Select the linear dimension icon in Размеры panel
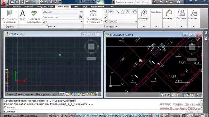 click(105, 12)
